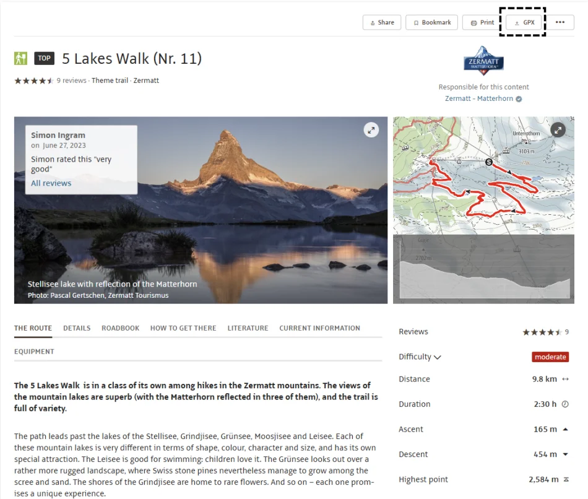
Task: Click the green hiking activity icon
Action: 20,59
